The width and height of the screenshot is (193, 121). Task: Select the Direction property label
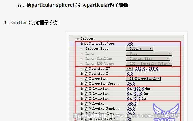[98, 79]
